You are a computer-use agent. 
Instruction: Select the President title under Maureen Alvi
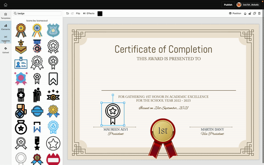tap(116, 134)
